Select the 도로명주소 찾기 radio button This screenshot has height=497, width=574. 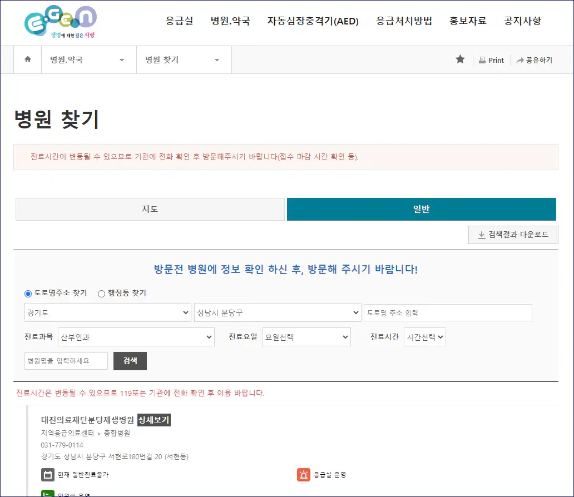coord(27,294)
